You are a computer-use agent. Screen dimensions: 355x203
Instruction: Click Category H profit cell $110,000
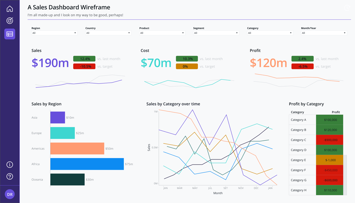point(329,190)
